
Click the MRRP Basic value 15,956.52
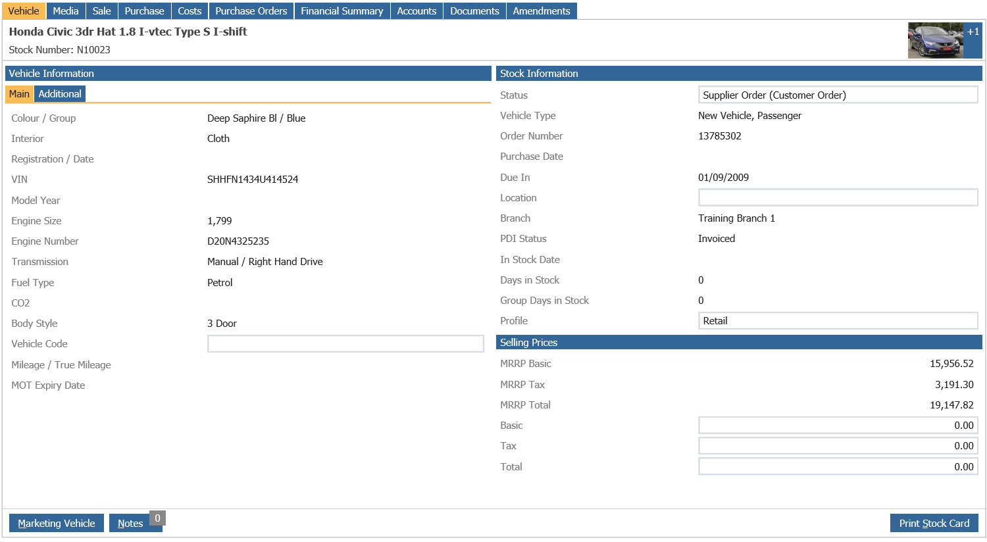pos(951,364)
